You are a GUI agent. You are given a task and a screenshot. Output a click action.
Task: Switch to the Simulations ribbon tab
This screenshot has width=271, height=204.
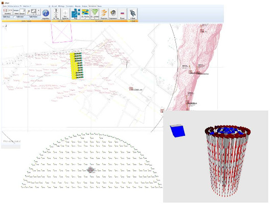92,6
